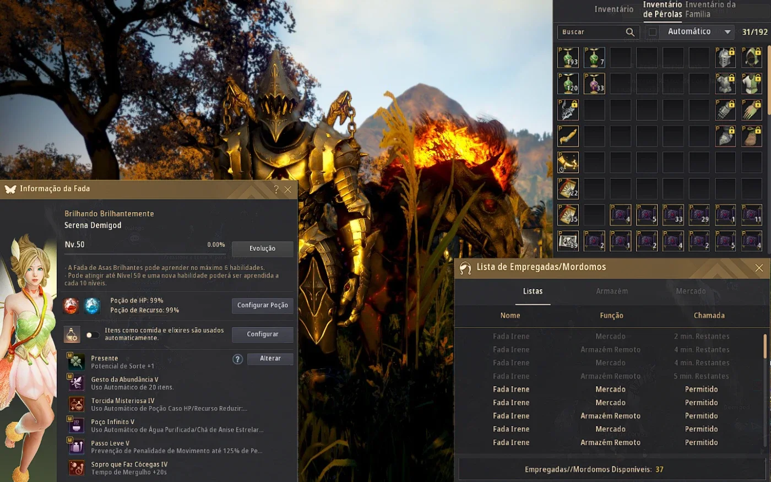Image resolution: width=771 pixels, height=482 pixels.
Task: Click the locked silver boots item
Action: point(725,136)
